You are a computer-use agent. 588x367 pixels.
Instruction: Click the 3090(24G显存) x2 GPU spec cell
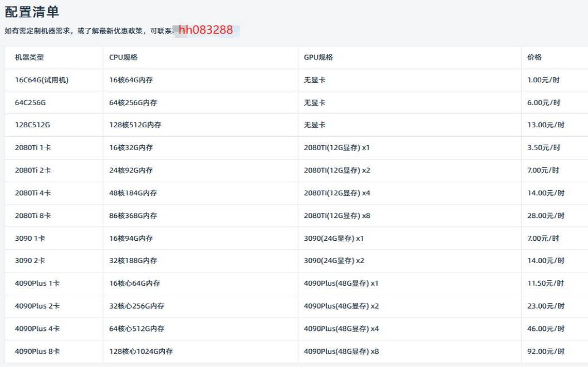pos(334,261)
